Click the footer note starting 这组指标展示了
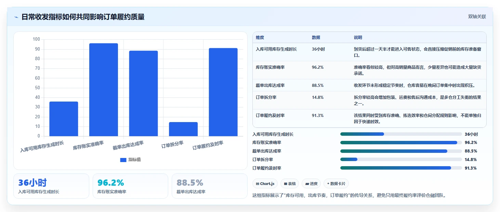Image resolution: width=500 pixels, height=212 pixels. tap(349, 196)
